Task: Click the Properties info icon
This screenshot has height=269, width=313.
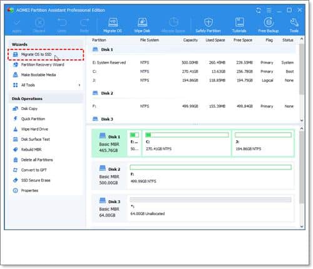Action: point(16,191)
